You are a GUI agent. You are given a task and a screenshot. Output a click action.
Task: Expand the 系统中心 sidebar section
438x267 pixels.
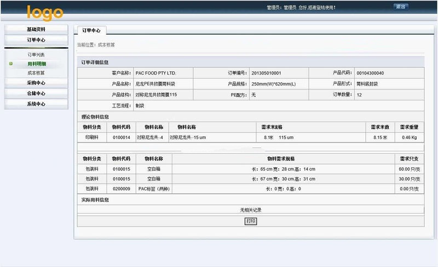tap(36, 104)
